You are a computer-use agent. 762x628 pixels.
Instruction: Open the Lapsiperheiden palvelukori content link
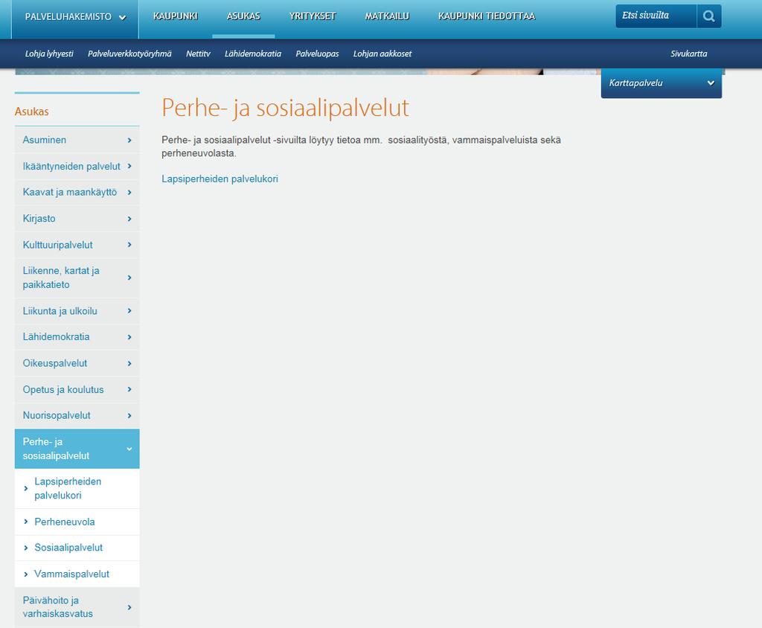(220, 179)
